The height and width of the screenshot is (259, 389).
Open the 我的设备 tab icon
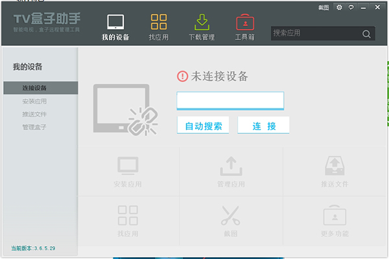coord(115,22)
